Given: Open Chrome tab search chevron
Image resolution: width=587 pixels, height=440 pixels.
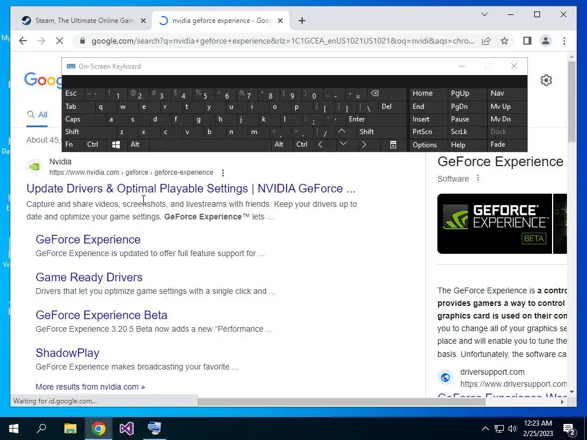Looking at the screenshot, I should coord(484,14).
